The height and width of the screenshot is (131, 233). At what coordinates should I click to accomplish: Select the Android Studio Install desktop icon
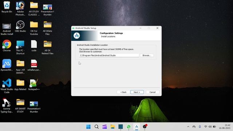(x=7, y=29)
